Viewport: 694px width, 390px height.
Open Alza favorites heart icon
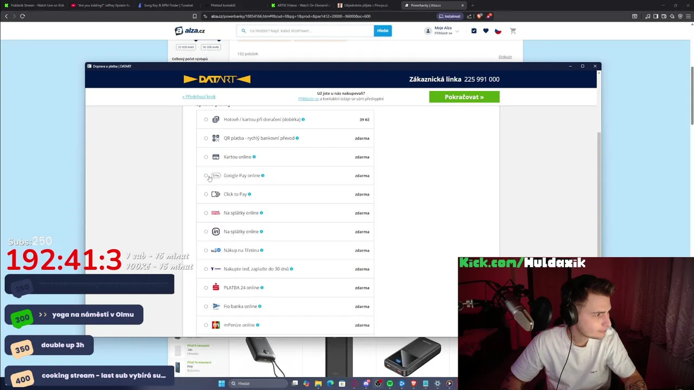[486, 31]
